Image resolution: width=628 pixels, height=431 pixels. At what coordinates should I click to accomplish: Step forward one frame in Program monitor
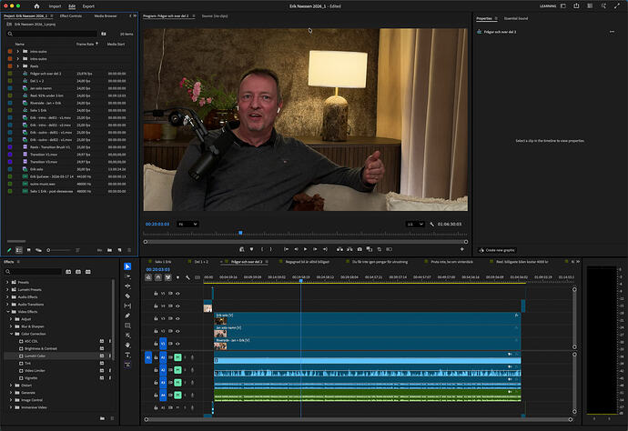point(315,249)
